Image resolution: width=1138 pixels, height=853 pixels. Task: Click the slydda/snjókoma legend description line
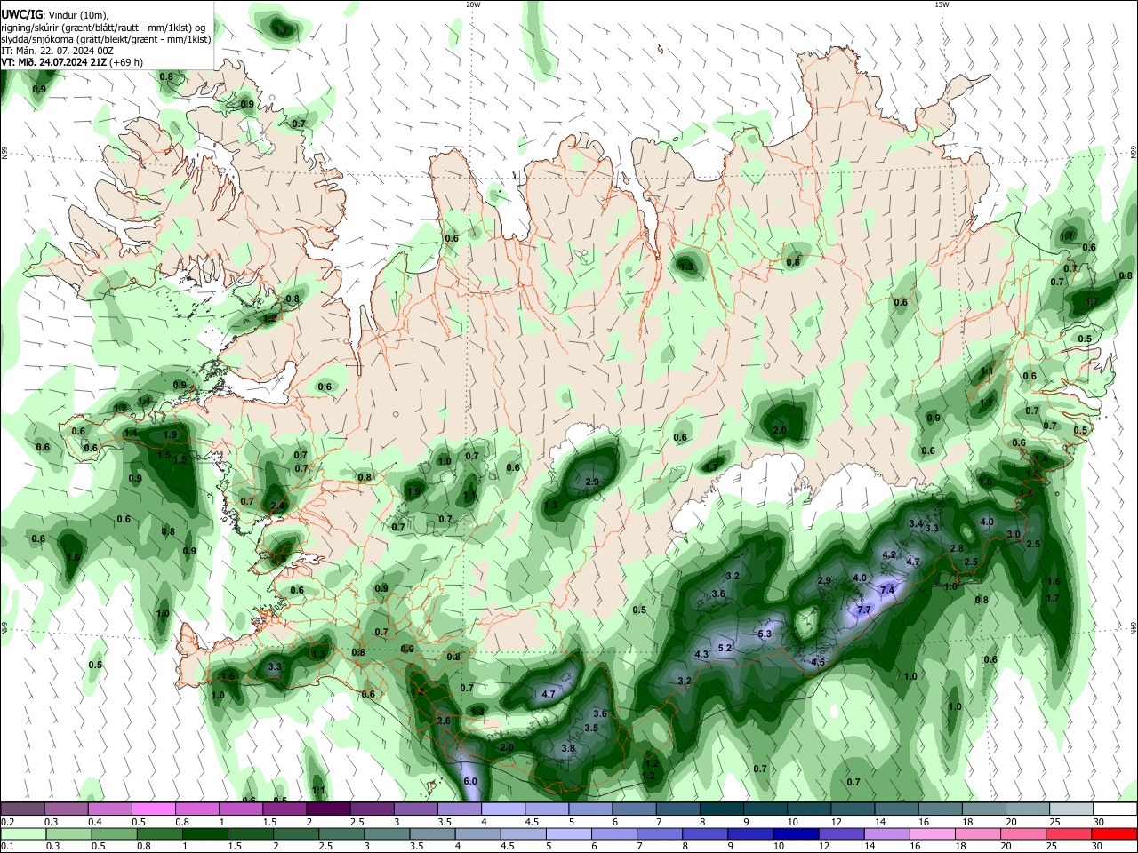tap(106, 39)
